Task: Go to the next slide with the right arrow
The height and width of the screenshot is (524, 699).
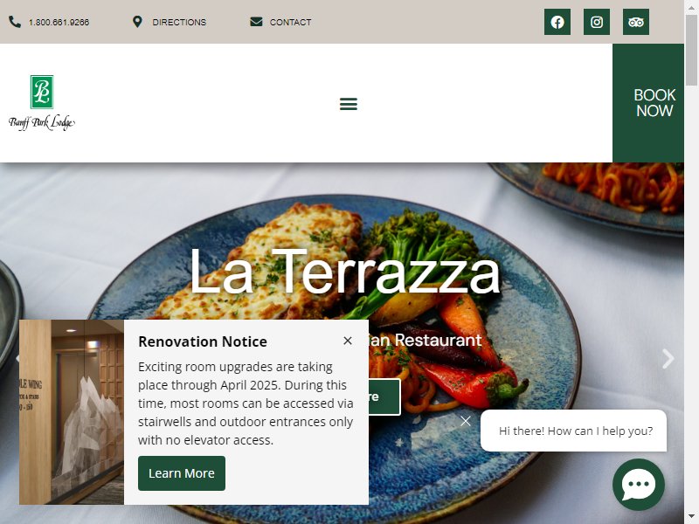Action: tap(668, 359)
